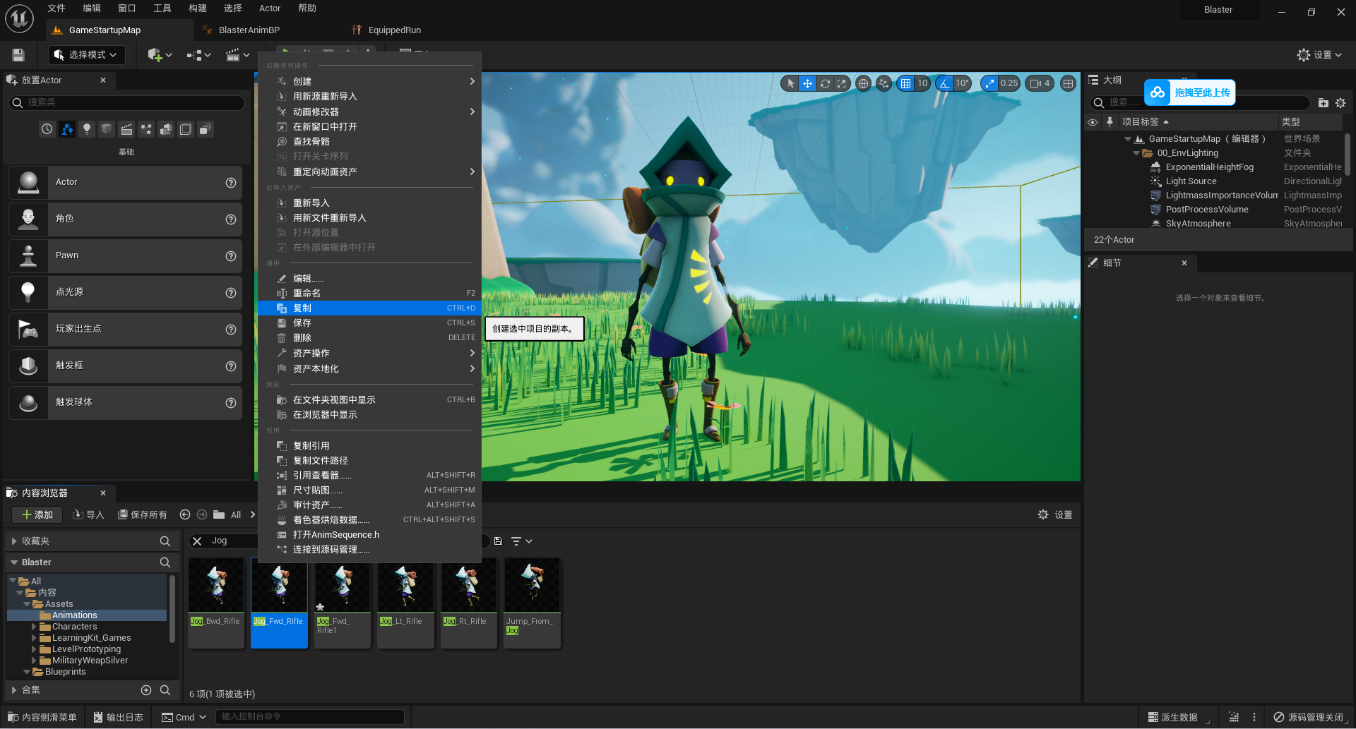Collapse the Blaster folder tree section

coord(14,562)
